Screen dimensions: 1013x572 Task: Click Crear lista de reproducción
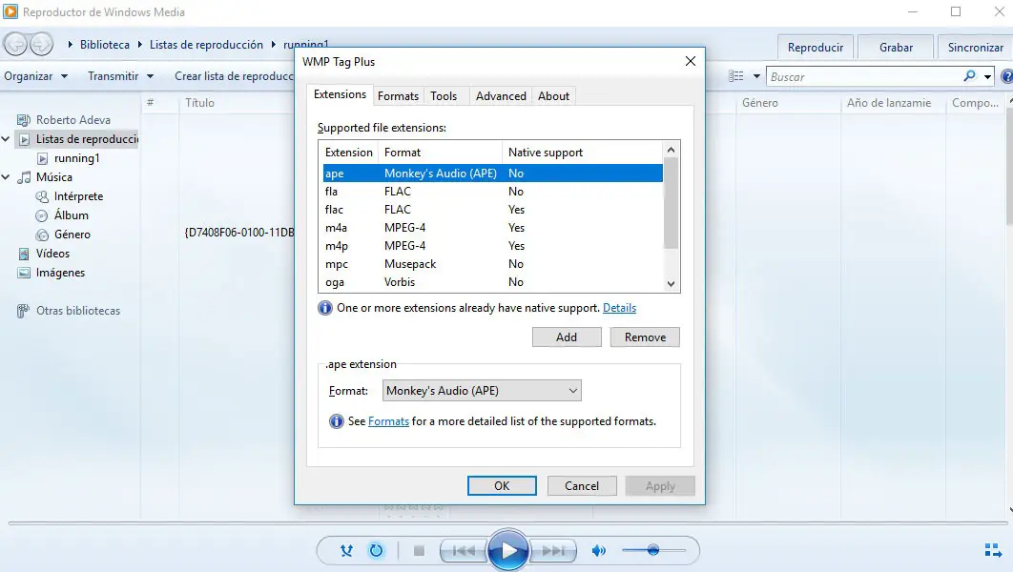coord(234,76)
